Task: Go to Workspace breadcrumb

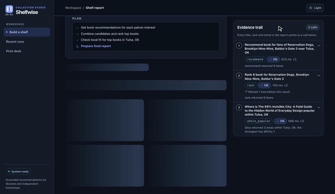Action: click(73, 8)
